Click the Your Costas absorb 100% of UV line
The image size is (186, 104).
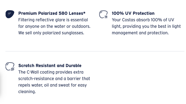click(143, 20)
